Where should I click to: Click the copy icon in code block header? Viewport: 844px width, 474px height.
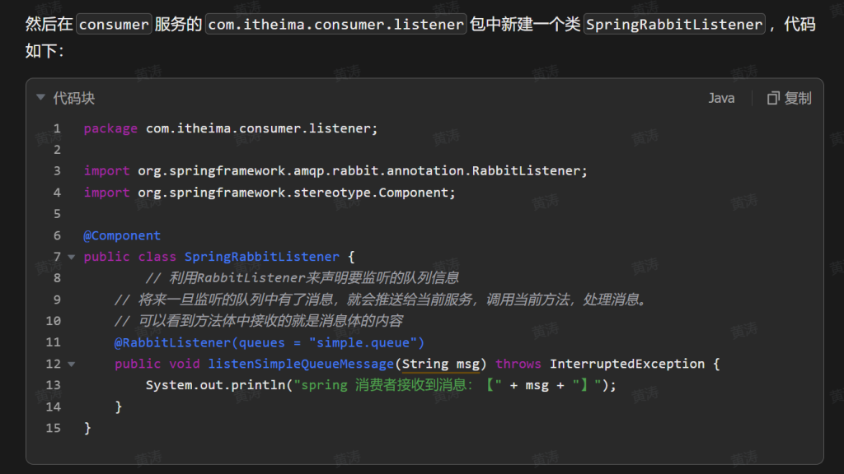773,99
